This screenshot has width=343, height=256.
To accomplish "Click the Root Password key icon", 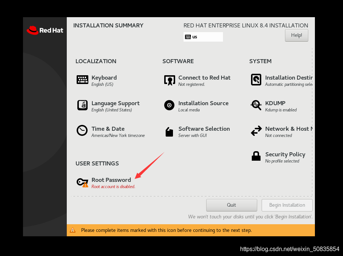I will point(82,183).
